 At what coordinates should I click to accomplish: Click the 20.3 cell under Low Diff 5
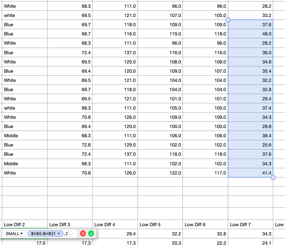click(x=160, y=242)
